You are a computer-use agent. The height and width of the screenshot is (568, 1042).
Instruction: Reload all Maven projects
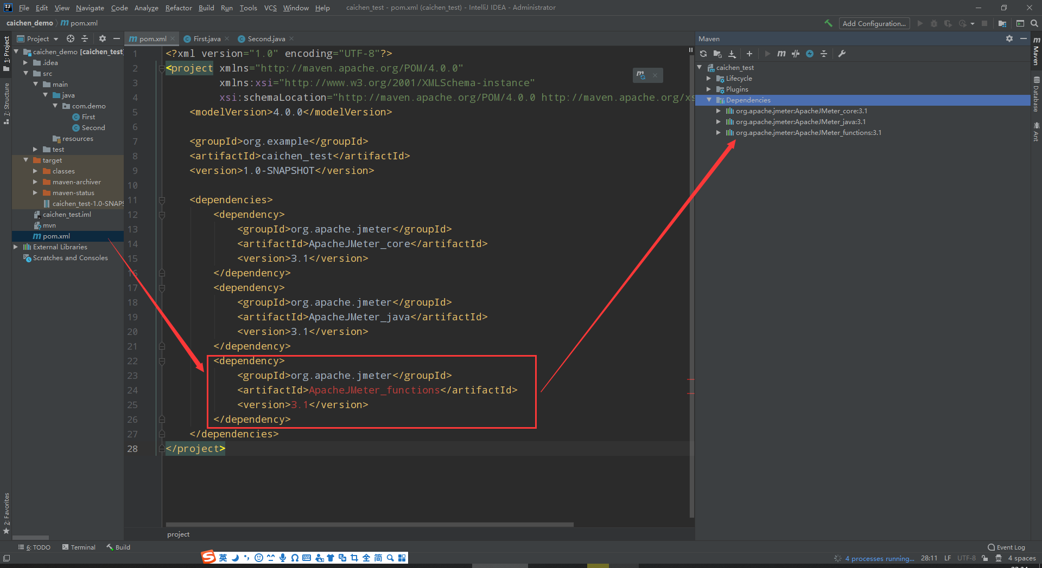tap(703, 54)
